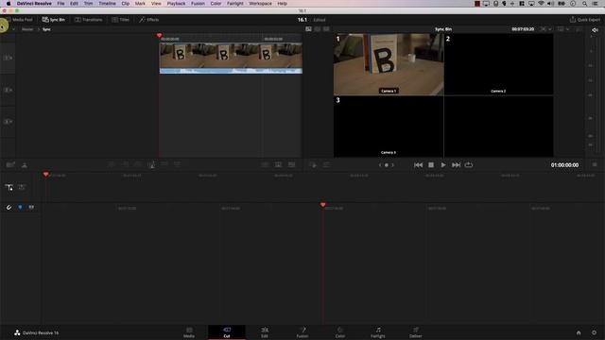This screenshot has height=340, width=605.
Task: Click the DaVinci Resolve app menu
Action: tap(34, 4)
